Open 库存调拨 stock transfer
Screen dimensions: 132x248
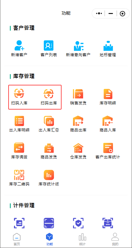click(x=19, y=148)
